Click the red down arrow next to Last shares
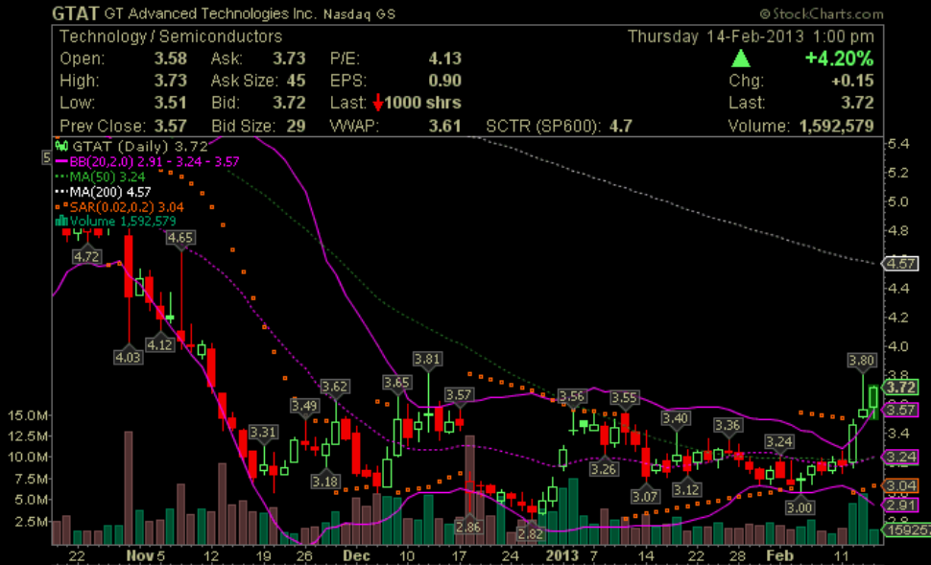 [379, 103]
